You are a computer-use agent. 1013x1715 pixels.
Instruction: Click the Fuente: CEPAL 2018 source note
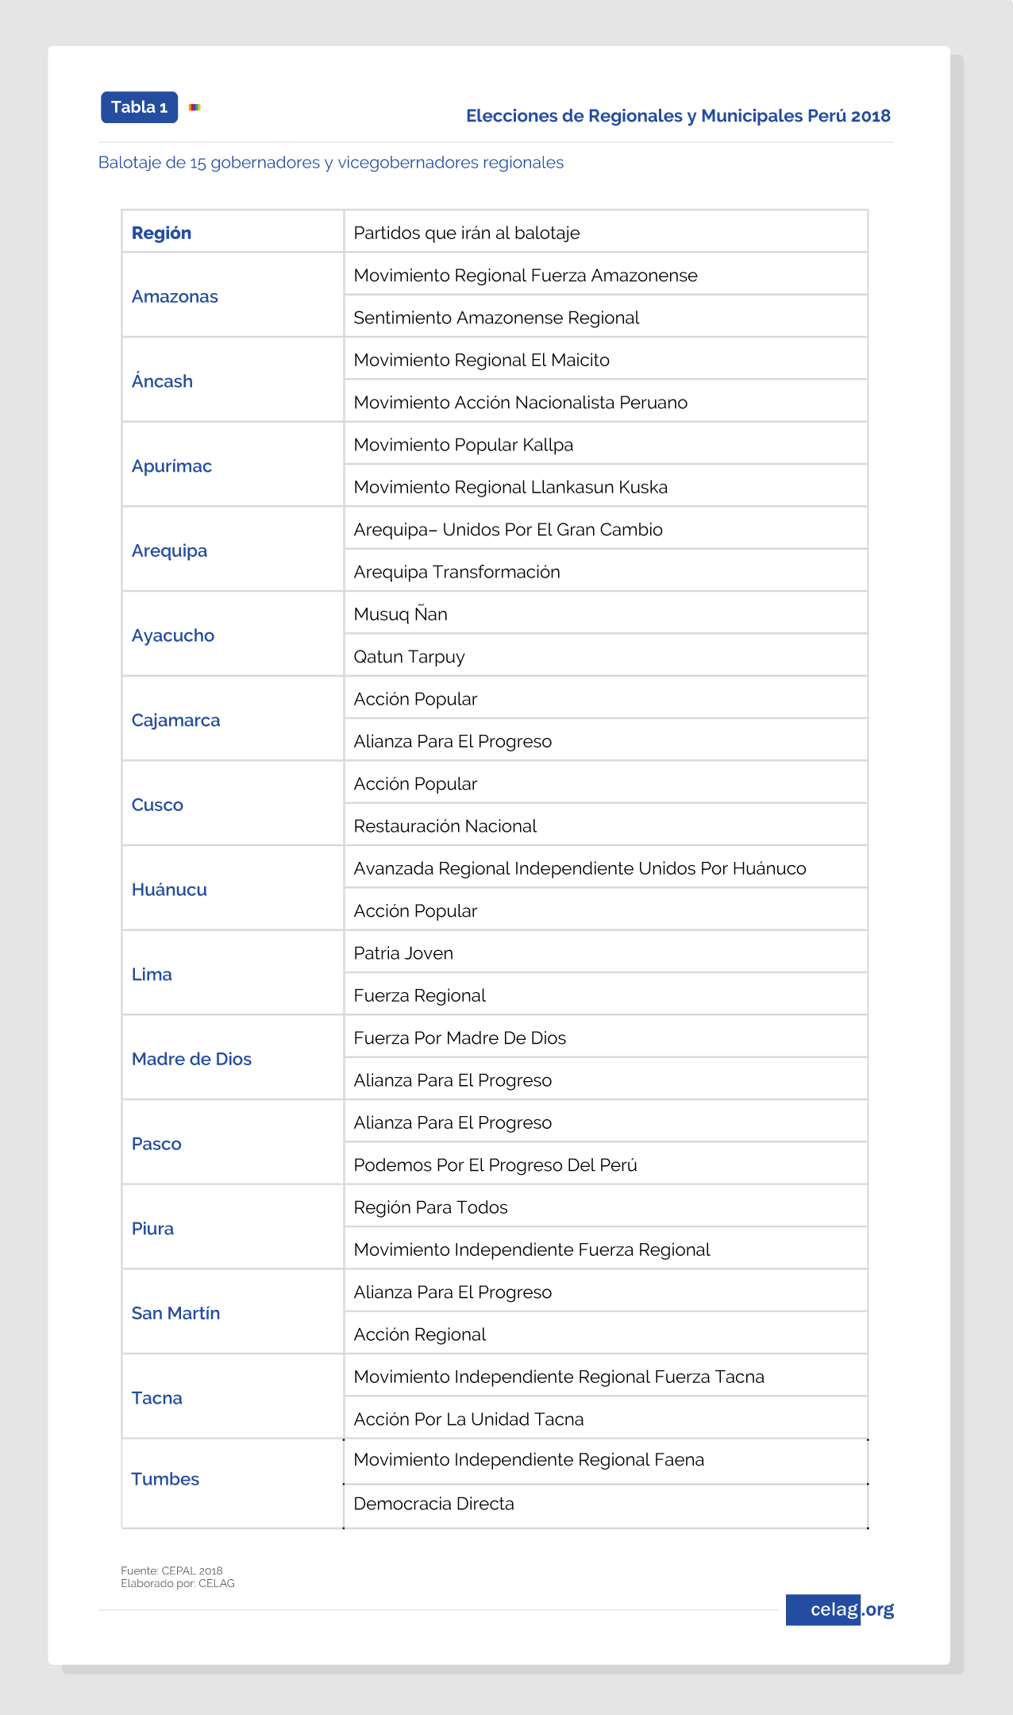[171, 1570]
